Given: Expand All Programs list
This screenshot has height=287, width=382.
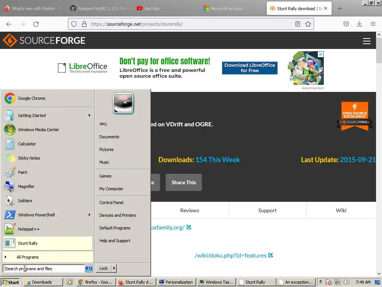Looking at the screenshot, I should (48, 257).
